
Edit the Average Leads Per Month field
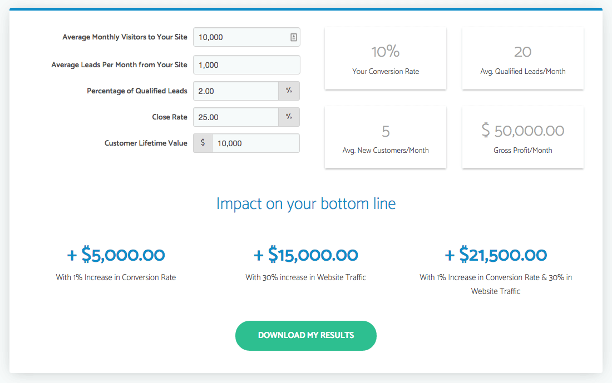pyautogui.click(x=246, y=64)
